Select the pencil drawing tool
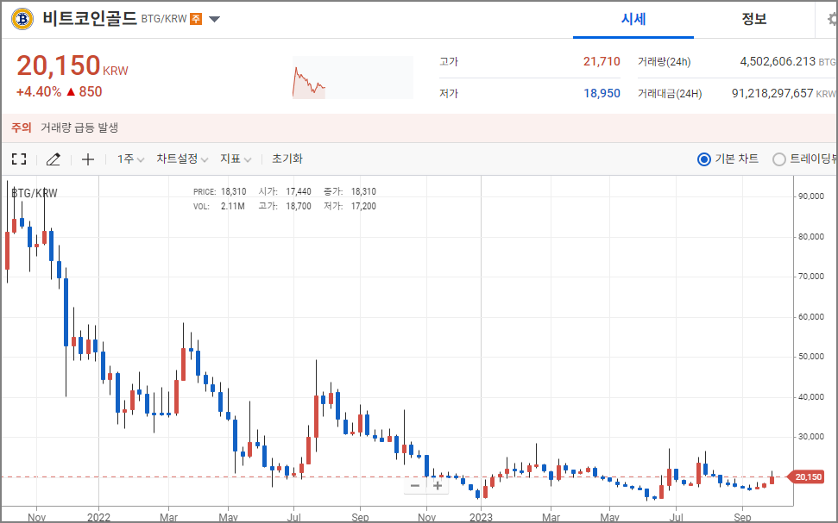This screenshot has height=523, width=838. (53, 159)
